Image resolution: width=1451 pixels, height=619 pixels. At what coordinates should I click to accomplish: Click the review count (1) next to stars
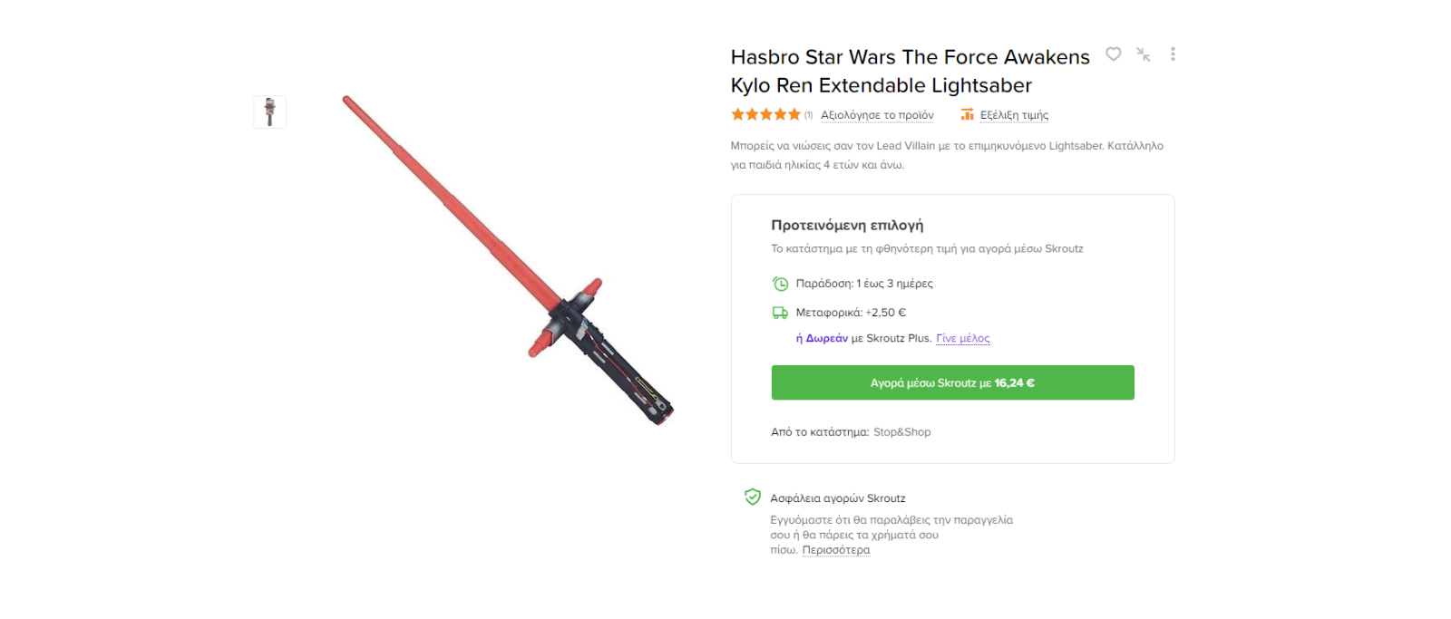tap(808, 115)
